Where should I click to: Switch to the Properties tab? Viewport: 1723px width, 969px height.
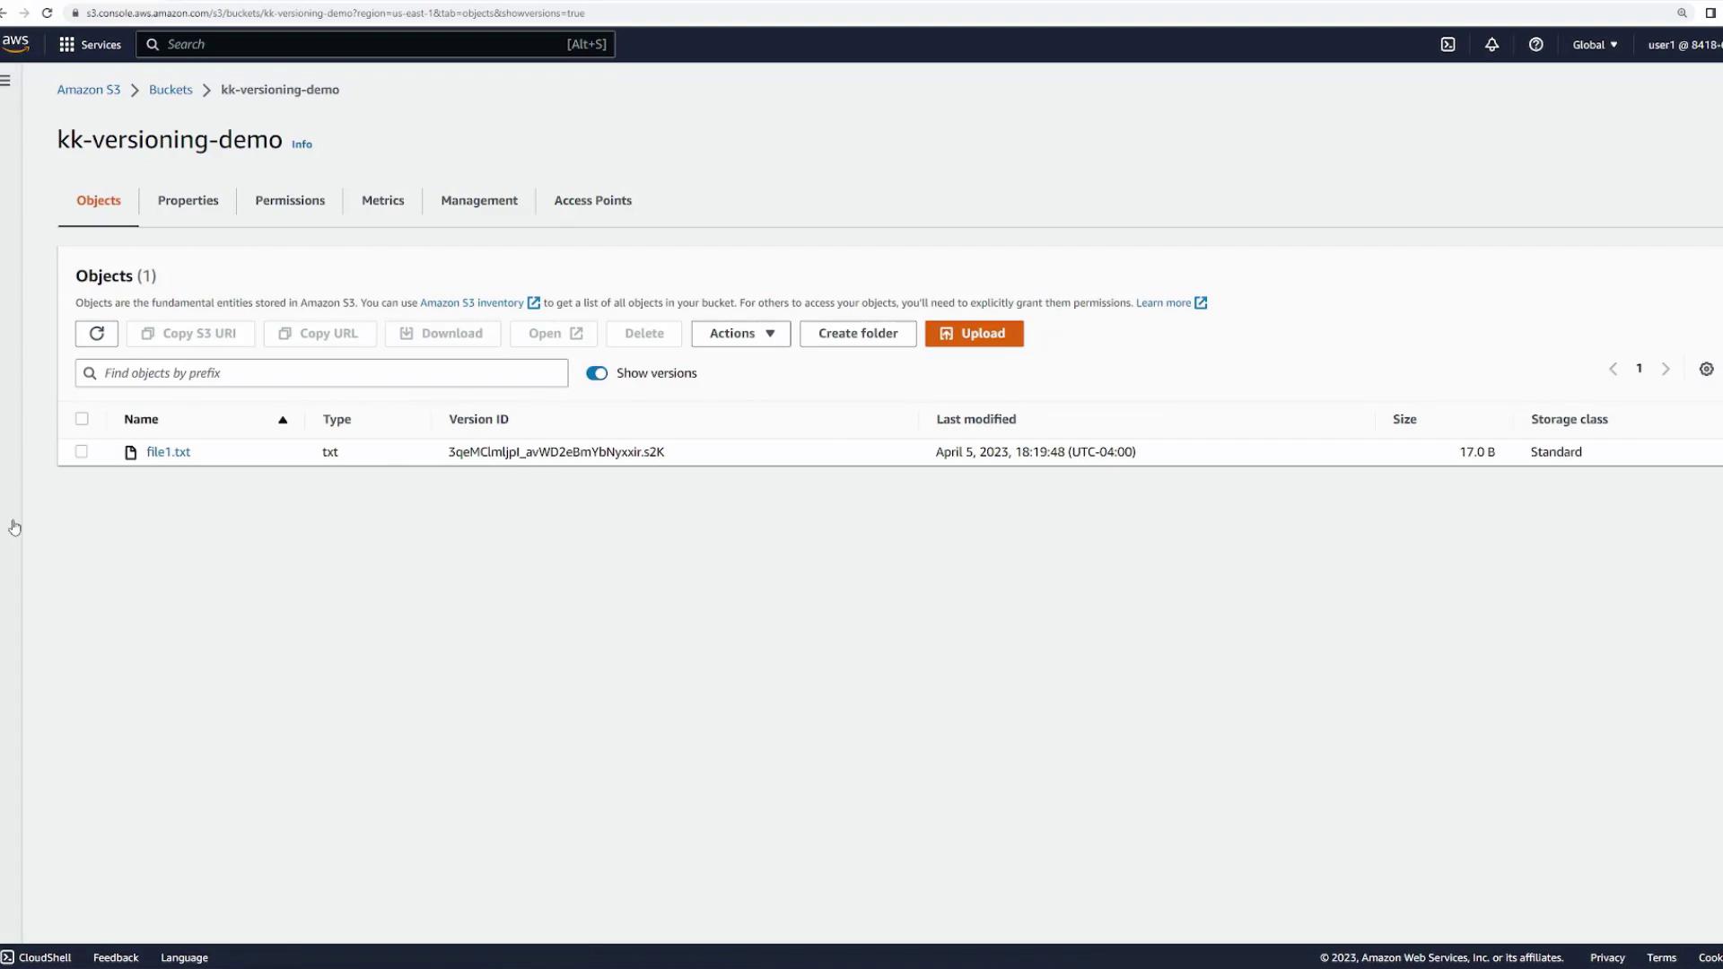[x=188, y=201]
